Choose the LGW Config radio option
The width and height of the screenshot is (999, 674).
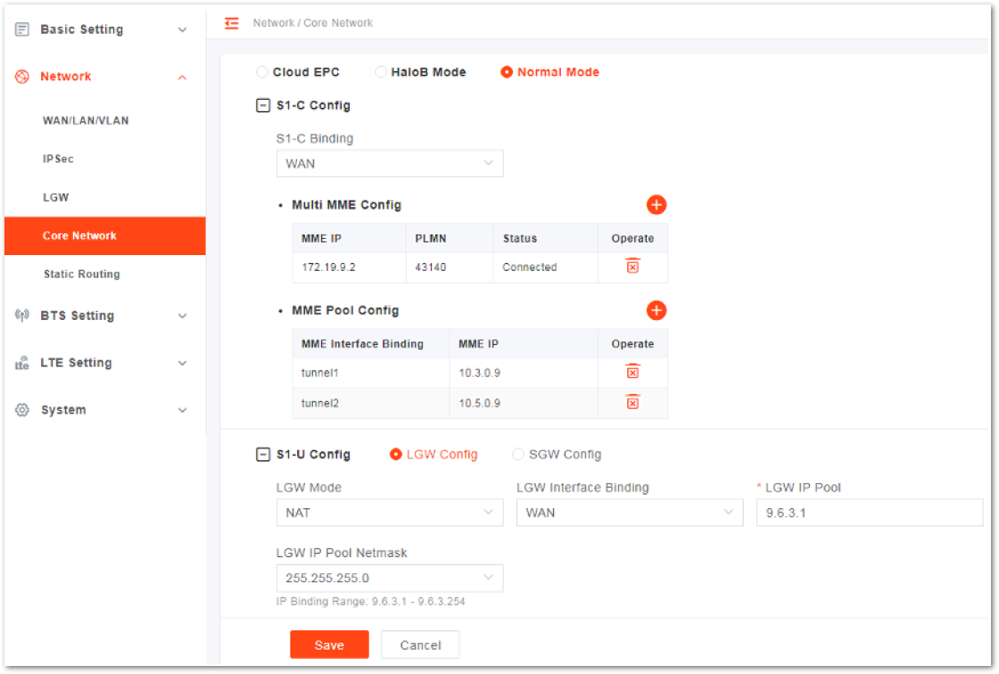click(x=396, y=454)
